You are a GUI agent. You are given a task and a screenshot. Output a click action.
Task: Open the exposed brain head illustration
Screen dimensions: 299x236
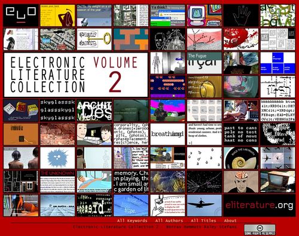(241, 182)
